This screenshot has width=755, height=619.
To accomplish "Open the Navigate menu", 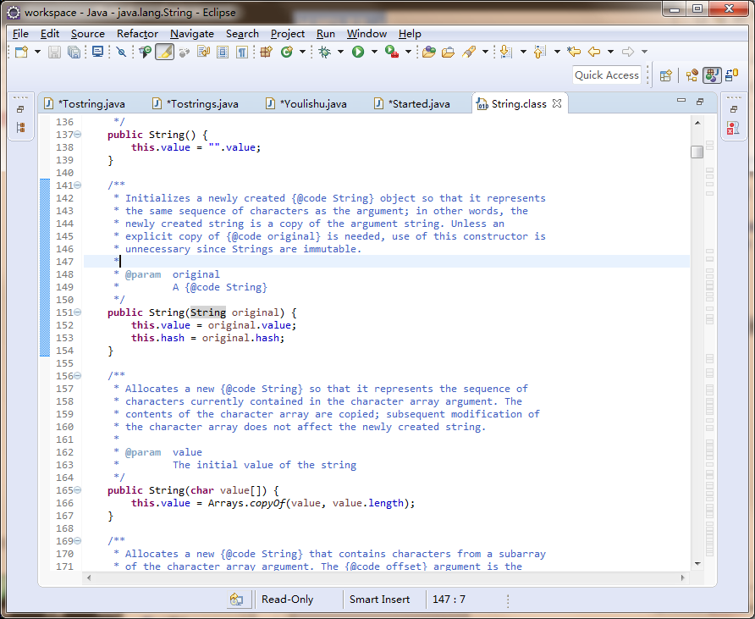I will [x=192, y=34].
